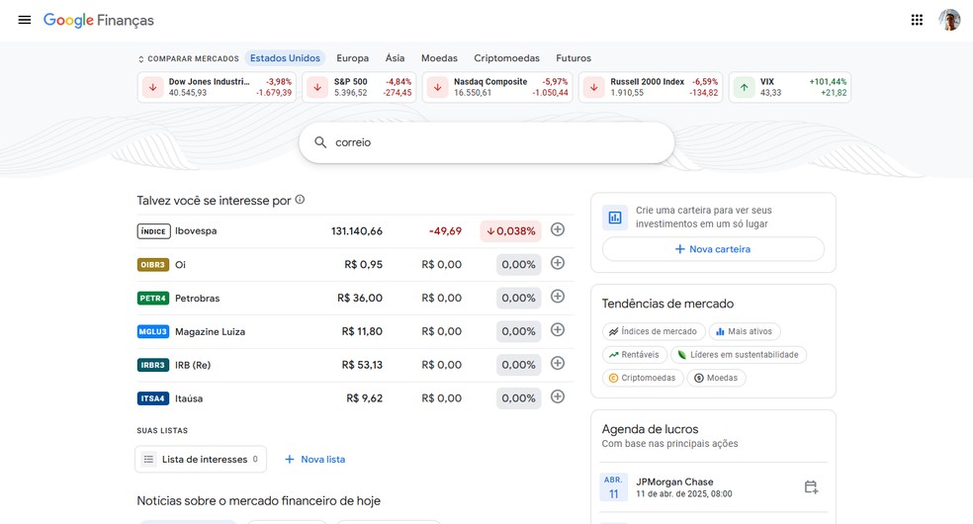The image size is (973, 524).
Task: Click the Dow Jones down-arrow icon
Action: [x=152, y=87]
